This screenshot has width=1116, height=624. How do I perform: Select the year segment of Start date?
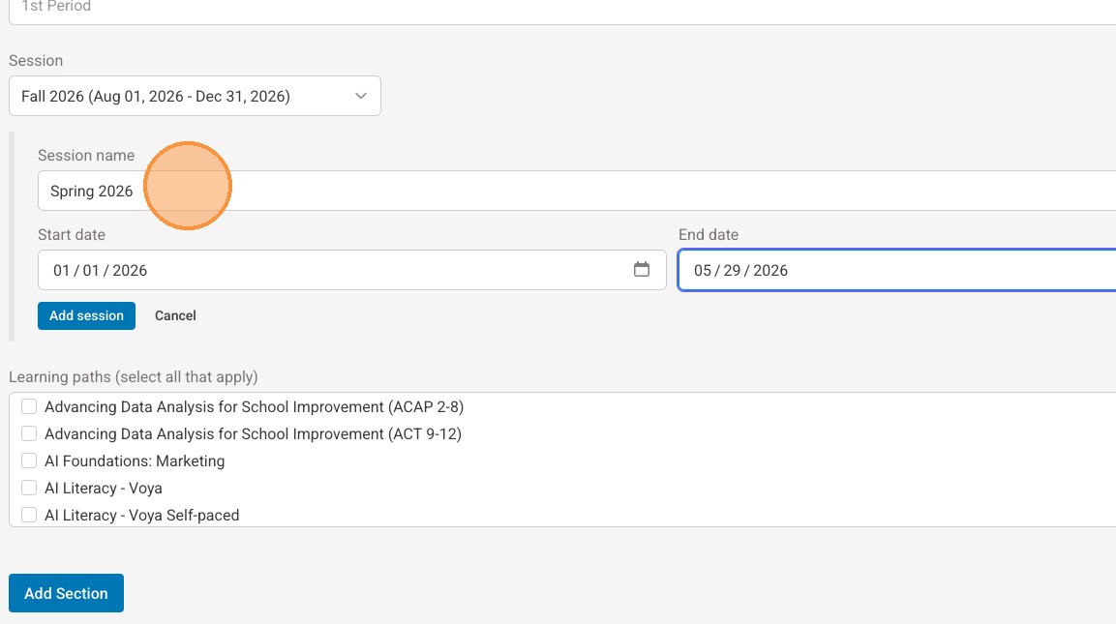coord(130,271)
